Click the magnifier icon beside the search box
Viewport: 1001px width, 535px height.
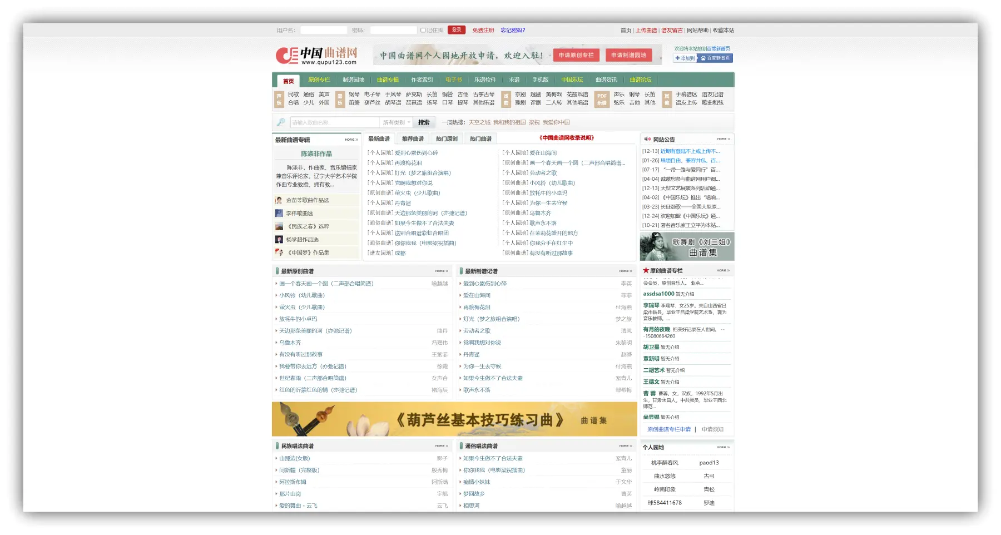click(x=281, y=122)
